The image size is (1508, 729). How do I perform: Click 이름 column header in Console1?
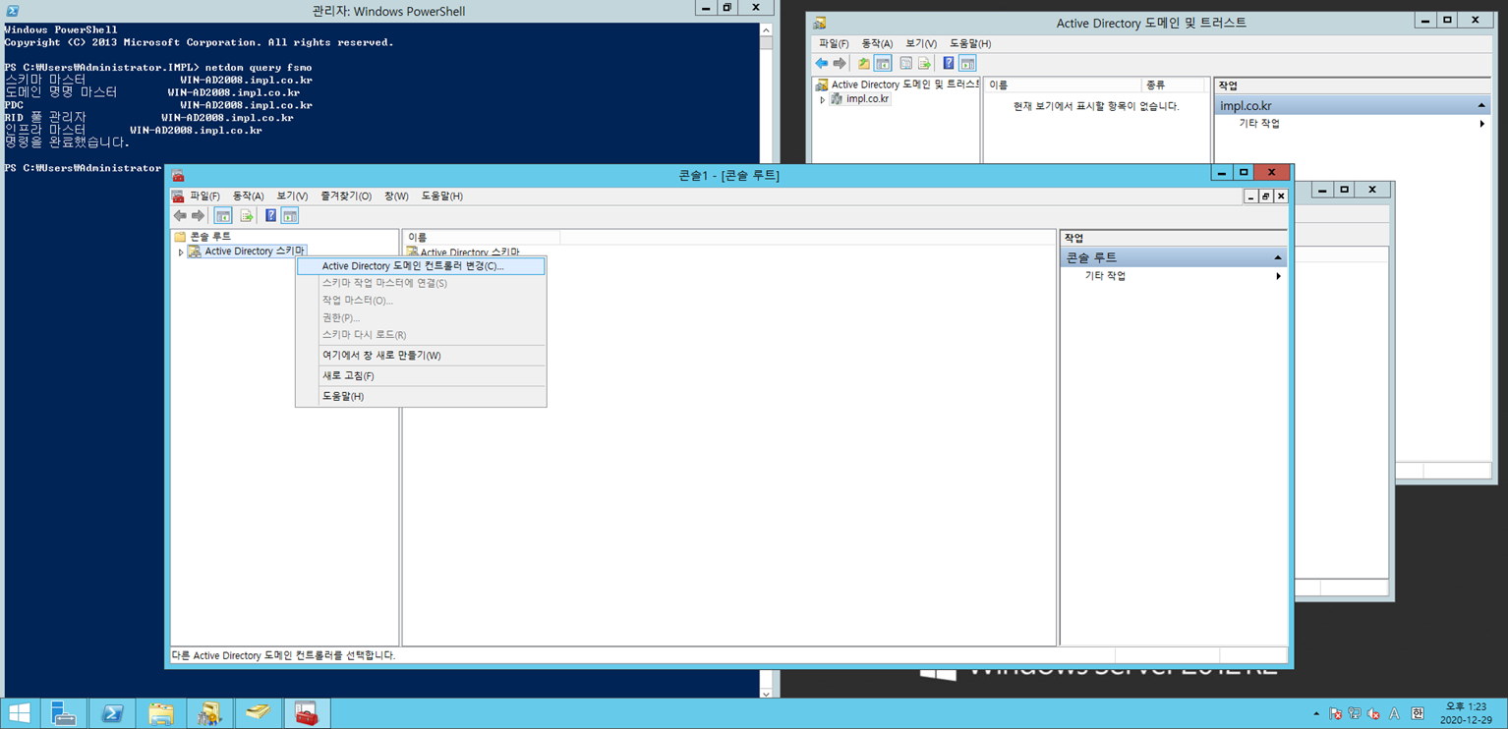pos(482,238)
